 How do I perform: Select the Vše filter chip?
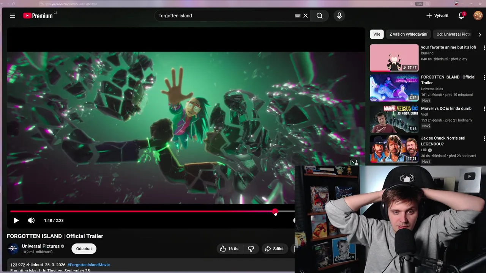(x=377, y=34)
